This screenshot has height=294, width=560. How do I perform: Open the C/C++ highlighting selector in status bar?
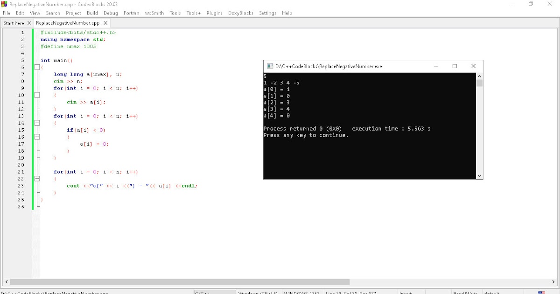click(x=215, y=293)
